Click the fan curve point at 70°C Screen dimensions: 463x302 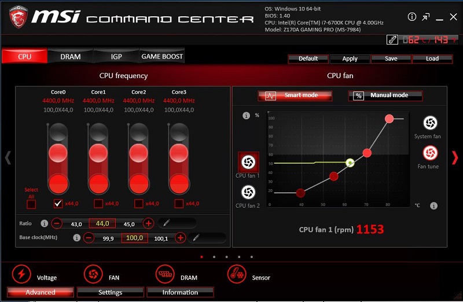click(367, 153)
